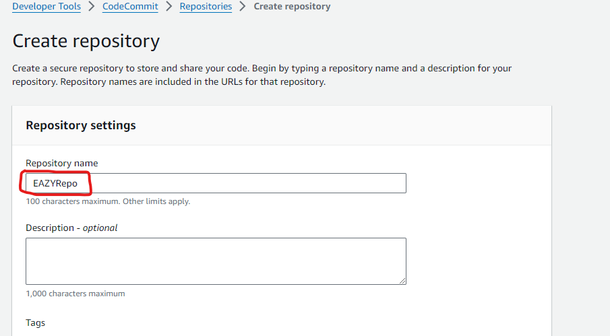The image size is (610, 336).
Task: Grab the Description box resize handle
Action: (x=402, y=281)
